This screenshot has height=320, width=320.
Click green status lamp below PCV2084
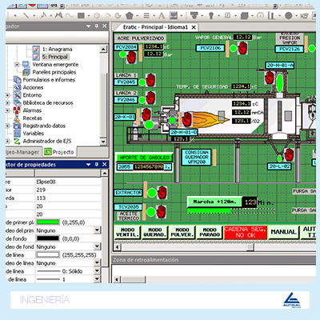tap(122, 54)
